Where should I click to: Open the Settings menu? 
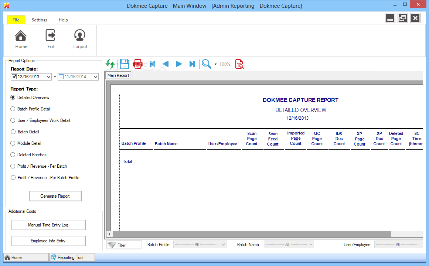point(40,20)
